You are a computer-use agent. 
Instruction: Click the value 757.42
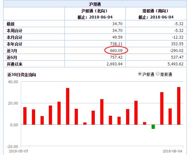tap(116, 57)
